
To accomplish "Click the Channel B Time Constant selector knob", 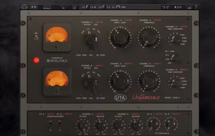I will [x=176, y=83].
